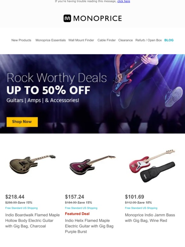Visit the BLOG link
Viewport: 185px width, 247px height.
[169, 40]
